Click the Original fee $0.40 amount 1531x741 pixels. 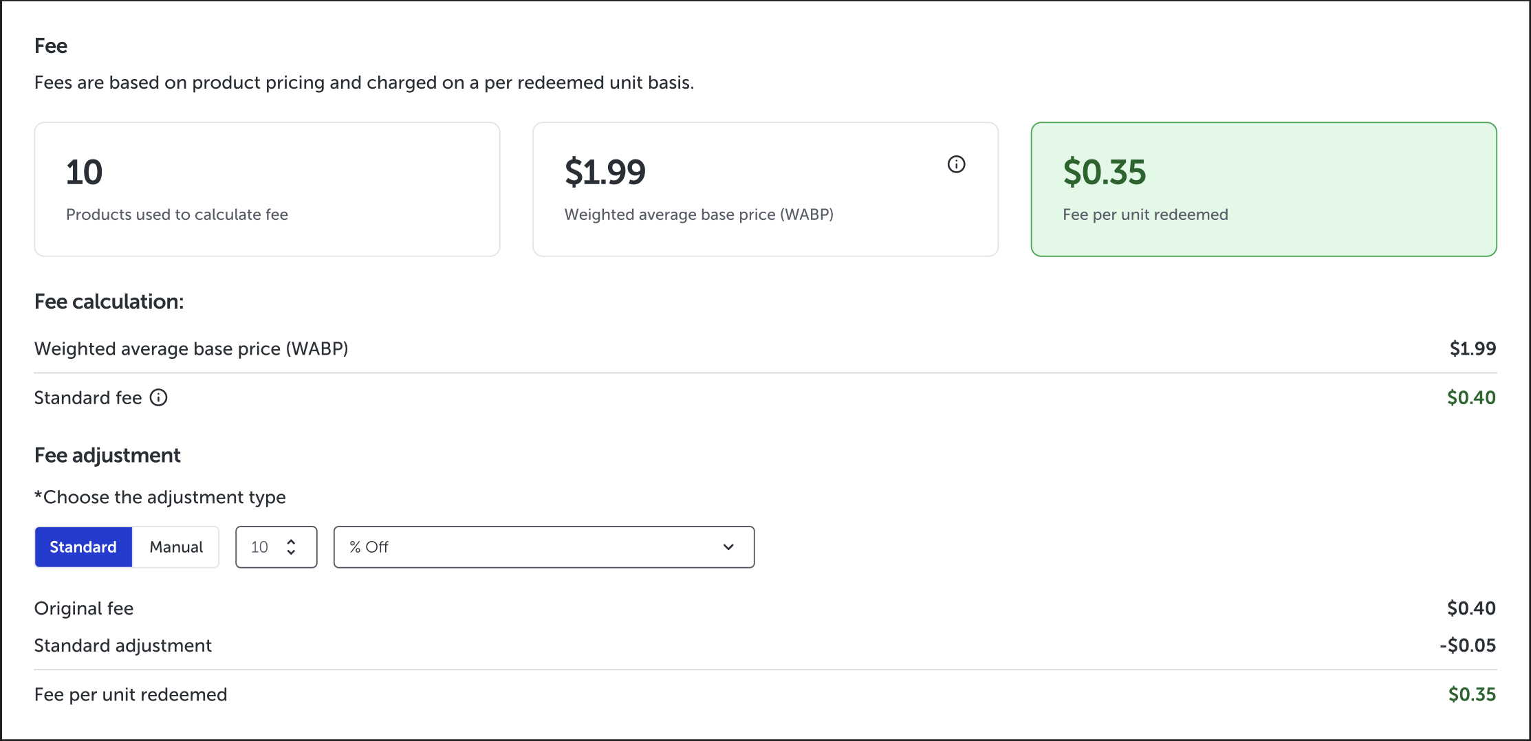click(1471, 608)
